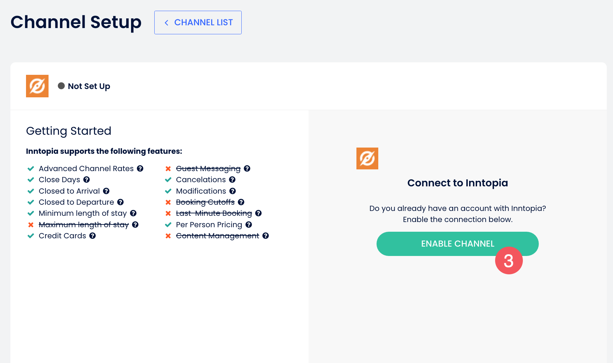Show Guest Messaging help tooltip
The width and height of the screenshot is (613, 363).
coord(247,169)
